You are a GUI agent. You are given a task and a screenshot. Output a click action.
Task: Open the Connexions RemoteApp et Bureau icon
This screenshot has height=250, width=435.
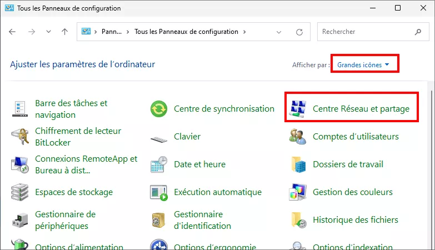coord(20,164)
